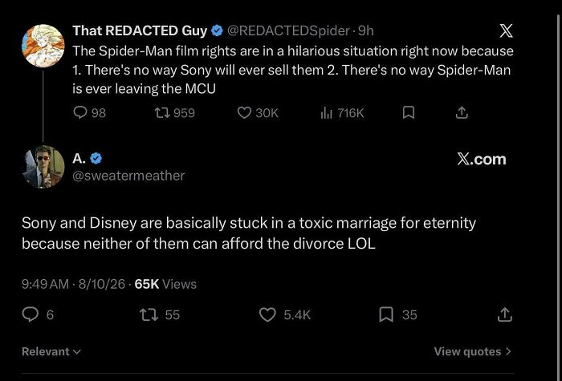This screenshot has height=381, width=562.
Task: Click the X logo at top right
Action: (x=506, y=30)
